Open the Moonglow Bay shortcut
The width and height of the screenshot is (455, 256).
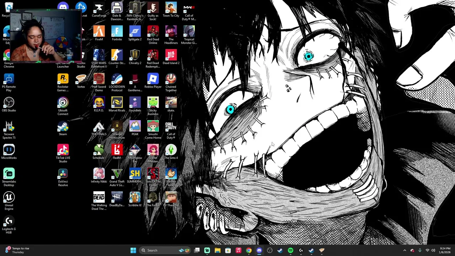(x=135, y=154)
